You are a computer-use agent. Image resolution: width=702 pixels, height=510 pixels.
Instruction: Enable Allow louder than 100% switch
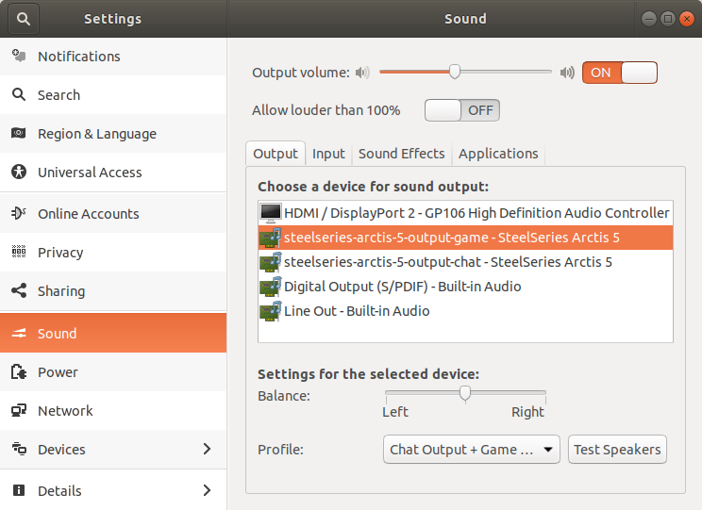pyautogui.click(x=462, y=110)
